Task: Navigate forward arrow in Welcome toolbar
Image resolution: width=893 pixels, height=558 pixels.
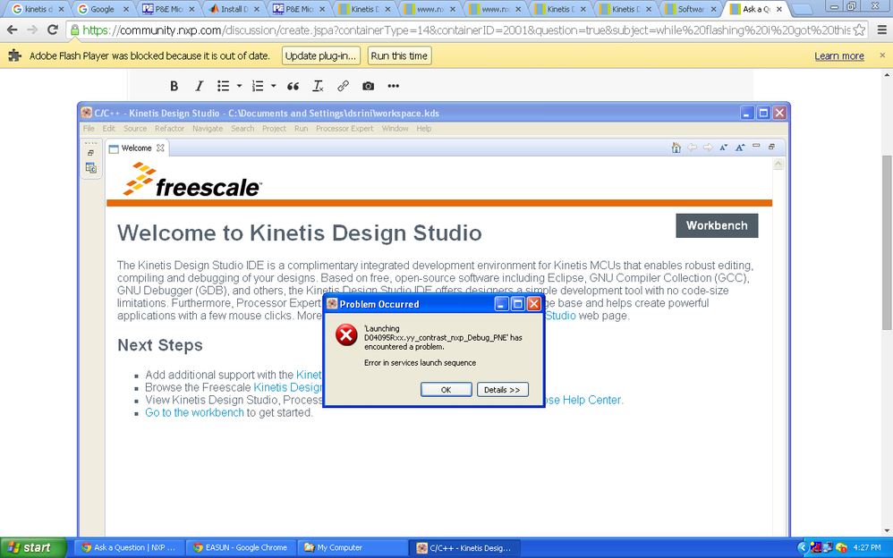Action: coord(708,148)
